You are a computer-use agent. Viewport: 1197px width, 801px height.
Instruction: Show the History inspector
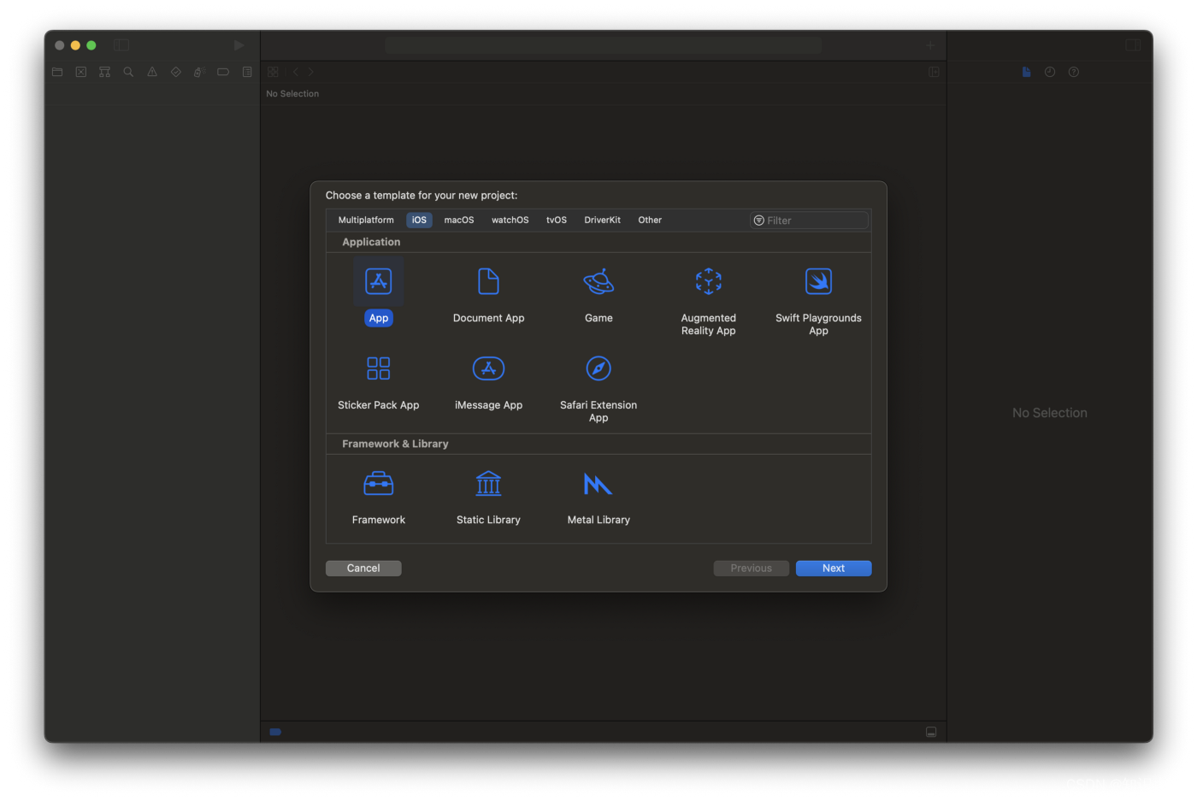pos(1050,72)
